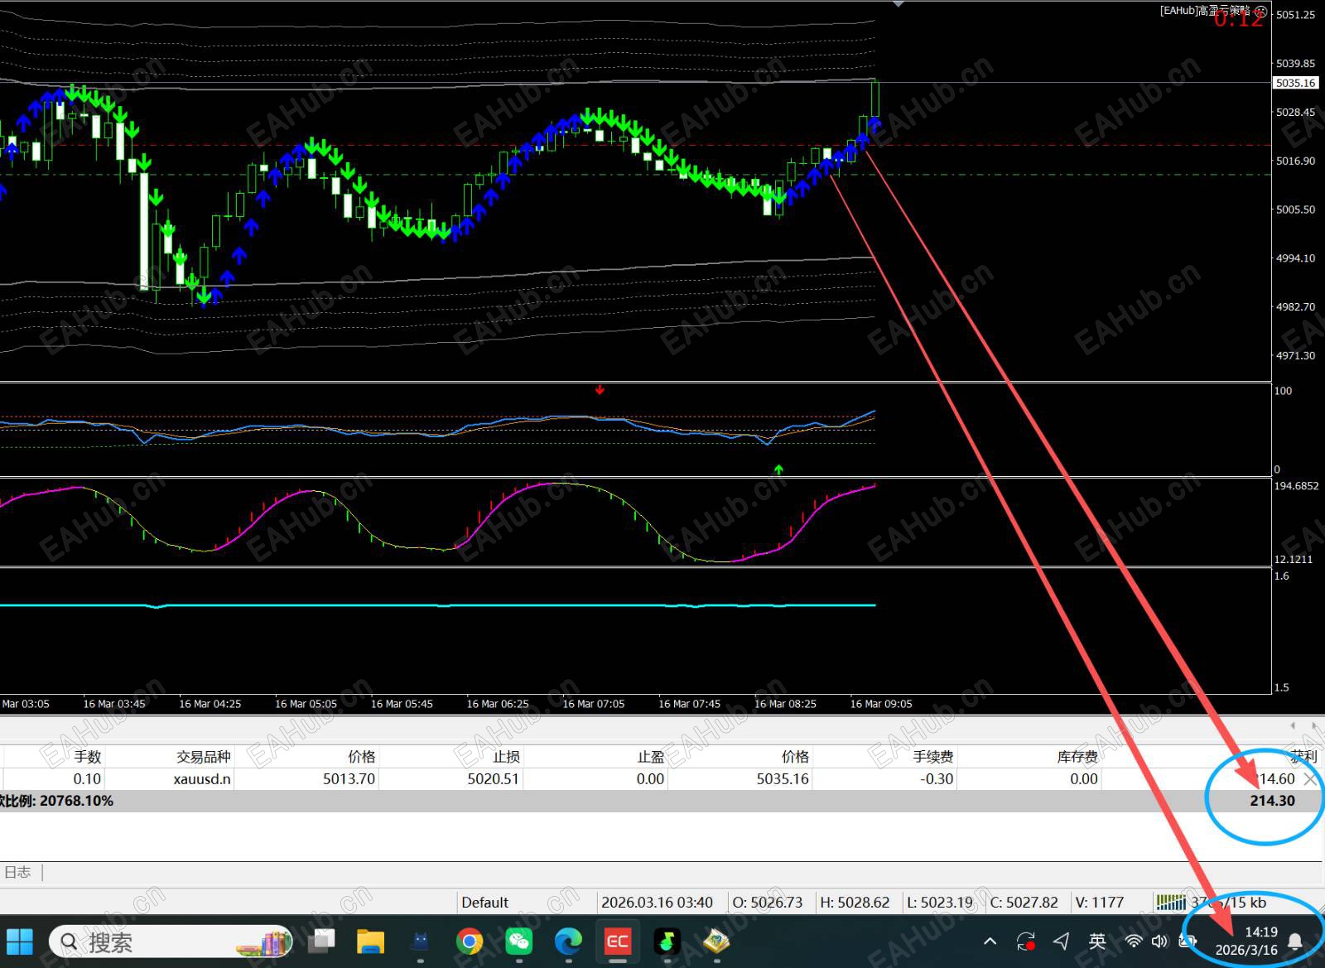Open the speaker volume control
1325x968 pixels.
1159,941
